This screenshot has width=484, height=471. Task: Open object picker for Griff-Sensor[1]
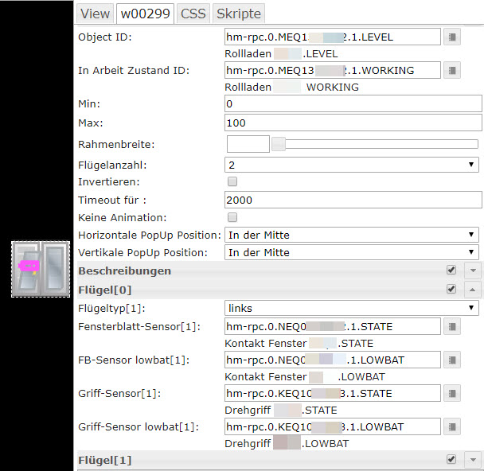452,393
